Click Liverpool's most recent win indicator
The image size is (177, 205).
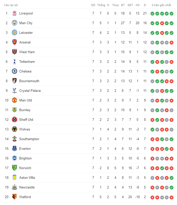pos(172,13)
